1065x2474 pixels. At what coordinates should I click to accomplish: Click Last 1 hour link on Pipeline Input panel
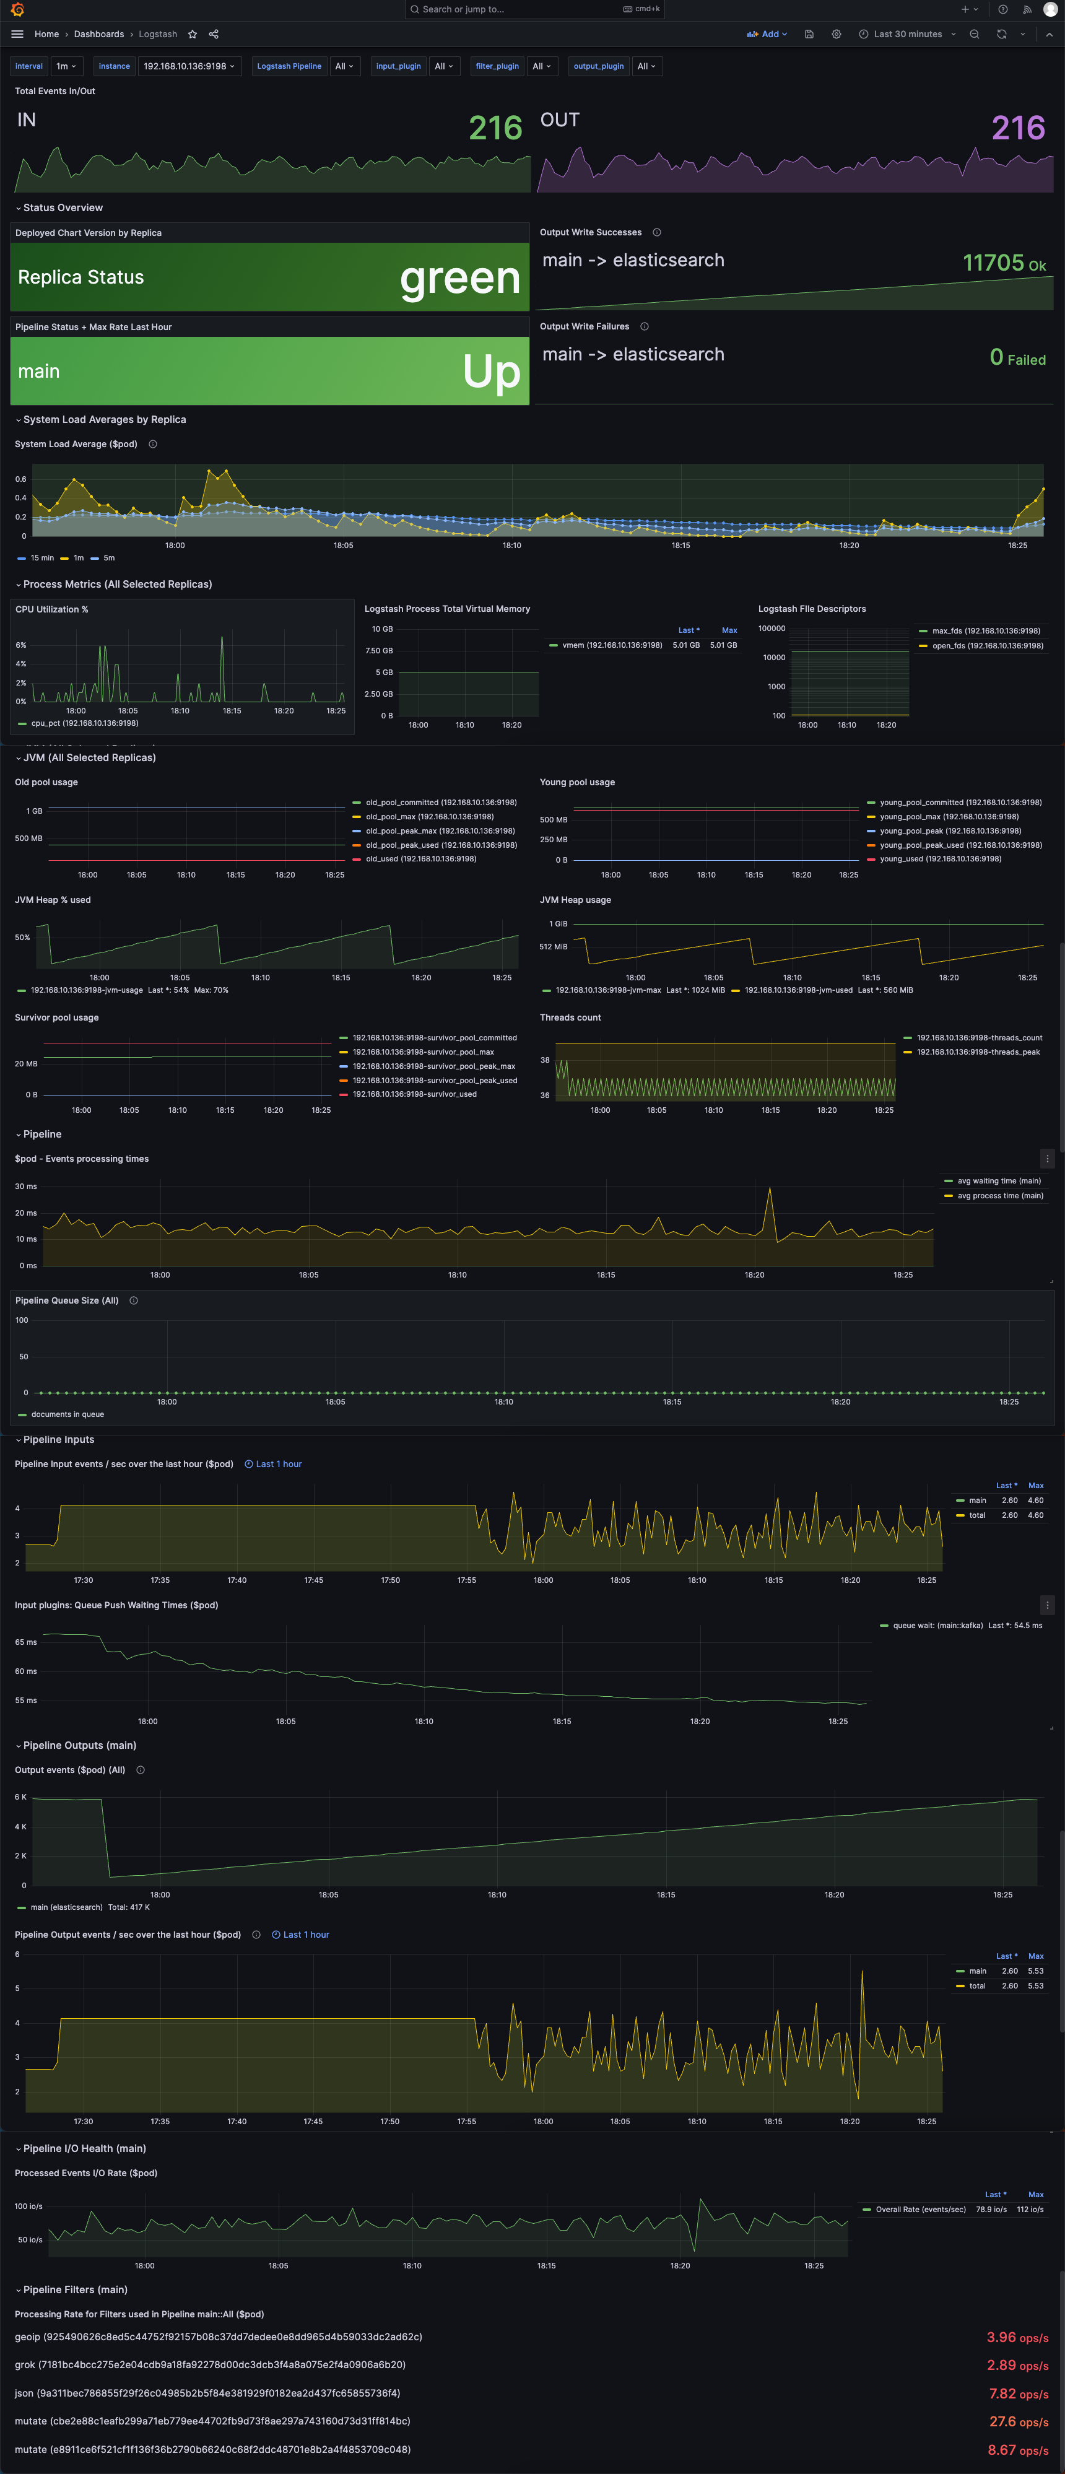[x=272, y=1464]
